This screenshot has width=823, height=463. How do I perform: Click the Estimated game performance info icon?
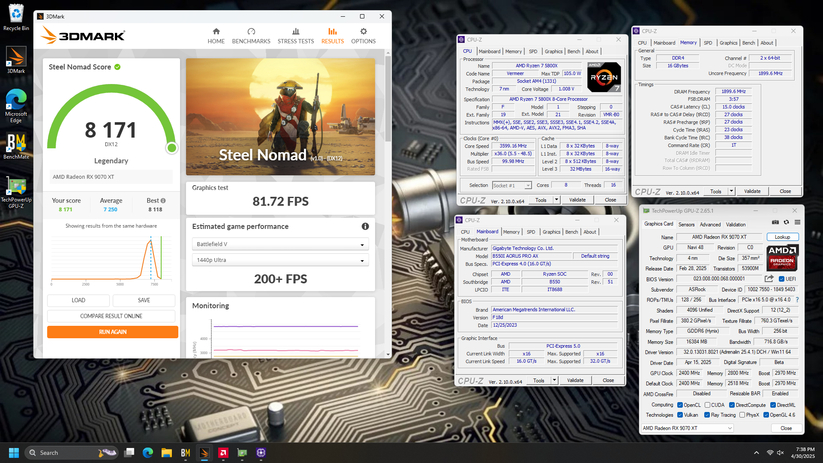(365, 226)
